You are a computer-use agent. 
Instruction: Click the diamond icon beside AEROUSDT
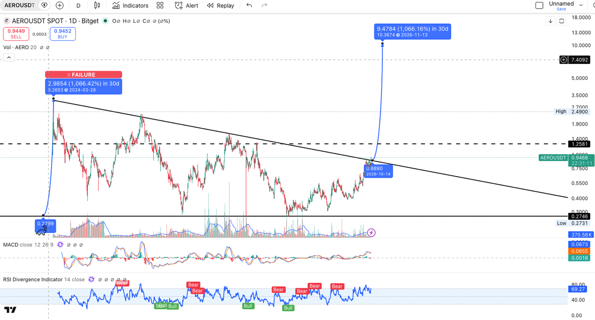coord(45,5)
